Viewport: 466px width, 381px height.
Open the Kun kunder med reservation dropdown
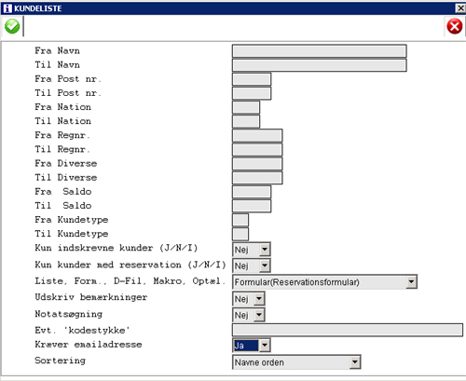coord(265,265)
